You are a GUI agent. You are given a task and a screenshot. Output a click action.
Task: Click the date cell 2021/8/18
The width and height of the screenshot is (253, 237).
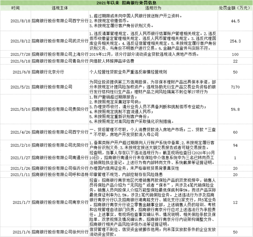20,21
